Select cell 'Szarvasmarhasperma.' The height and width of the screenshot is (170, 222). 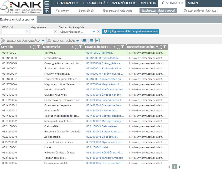63,105
